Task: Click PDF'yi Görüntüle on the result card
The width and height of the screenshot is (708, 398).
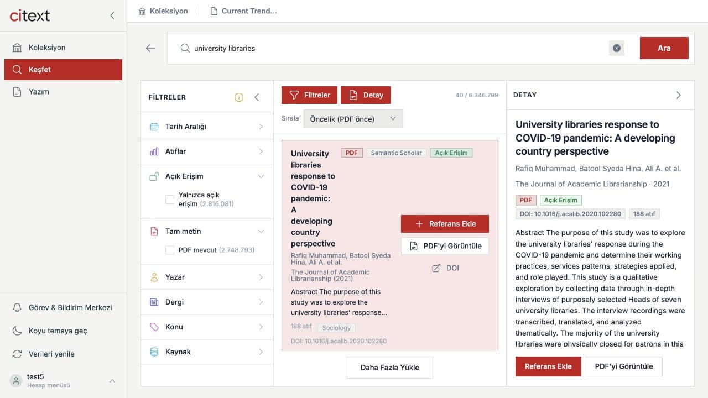Action: (x=445, y=246)
